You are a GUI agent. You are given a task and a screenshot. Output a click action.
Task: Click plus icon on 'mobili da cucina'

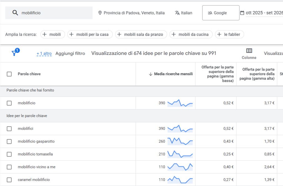tap(174, 34)
